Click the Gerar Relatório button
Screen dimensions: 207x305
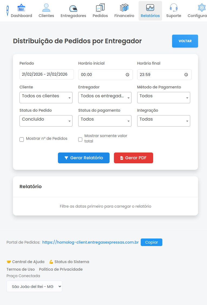tap(84, 158)
